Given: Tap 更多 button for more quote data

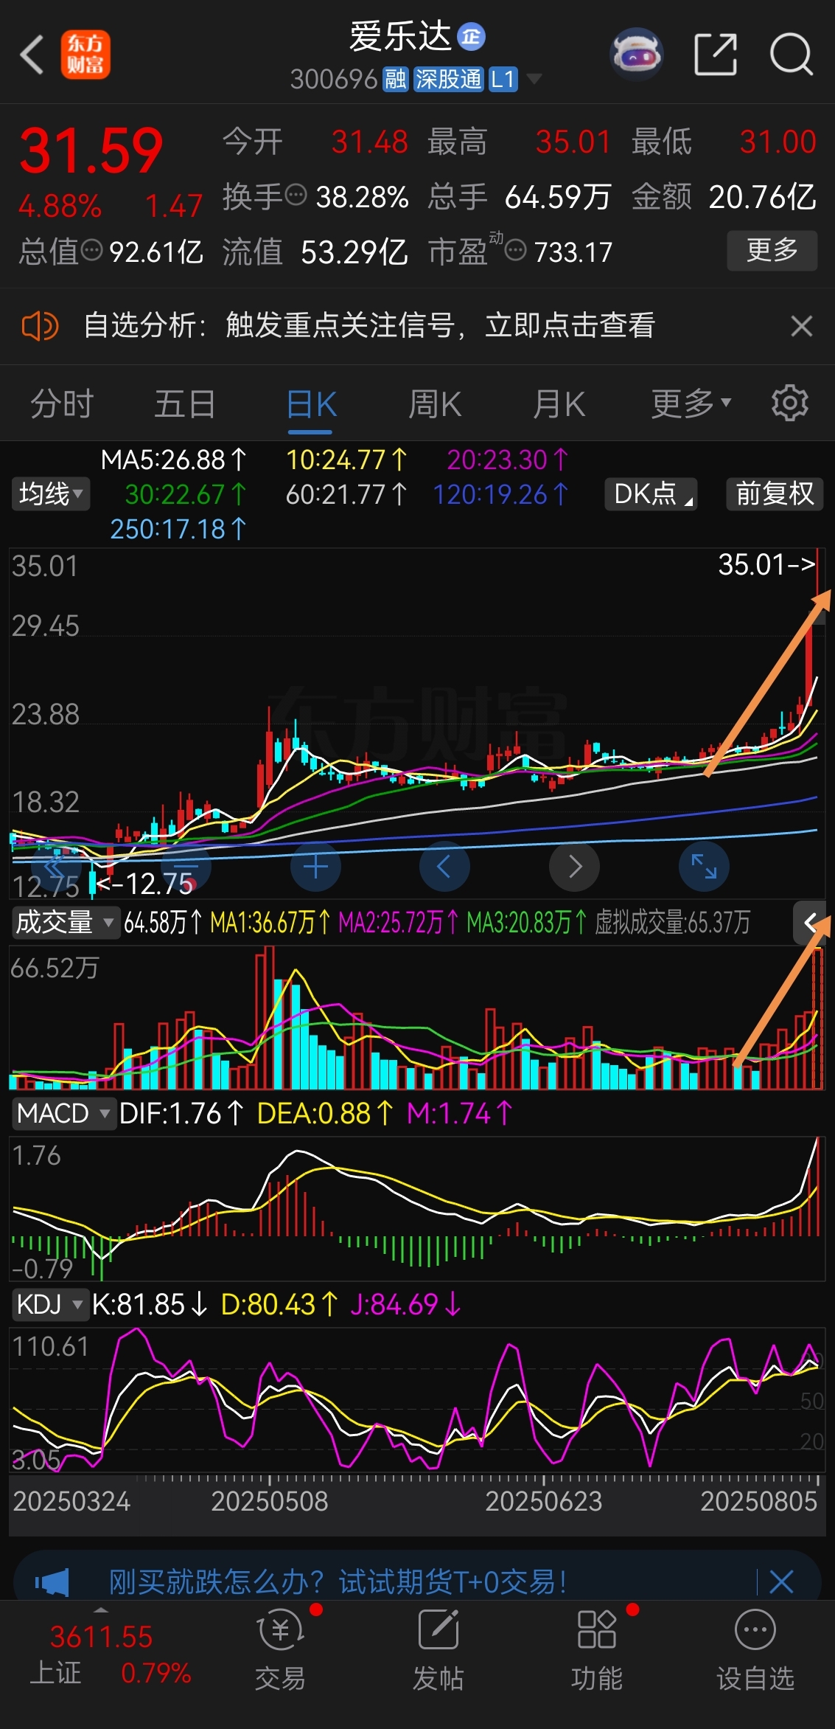Looking at the screenshot, I should tap(772, 251).
